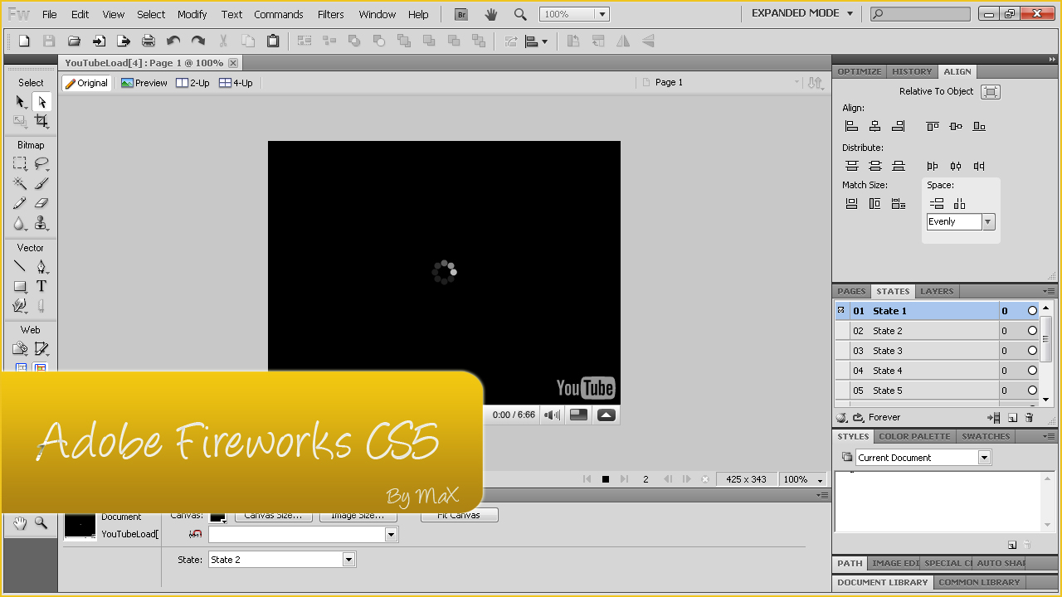Viewport: 1062px width, 597px height.
Task: Click Align left edges icon
Action: coord(851,126)
